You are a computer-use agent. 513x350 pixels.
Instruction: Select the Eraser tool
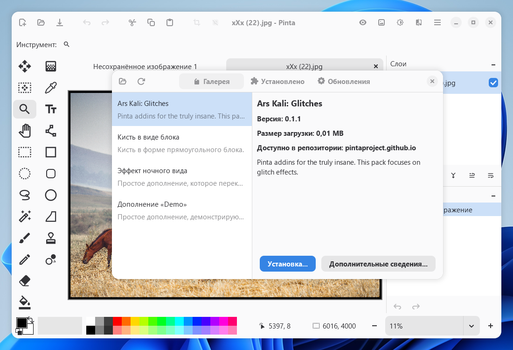click(25, 281)
